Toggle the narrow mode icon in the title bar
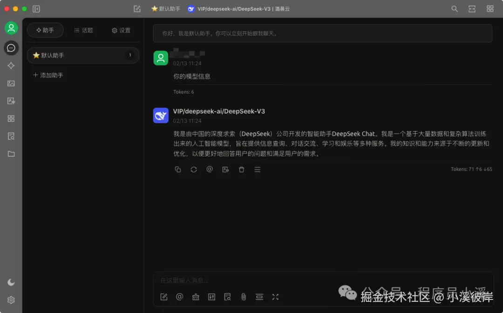The height and width of the screenshot is (313, 503). [472, 9]
